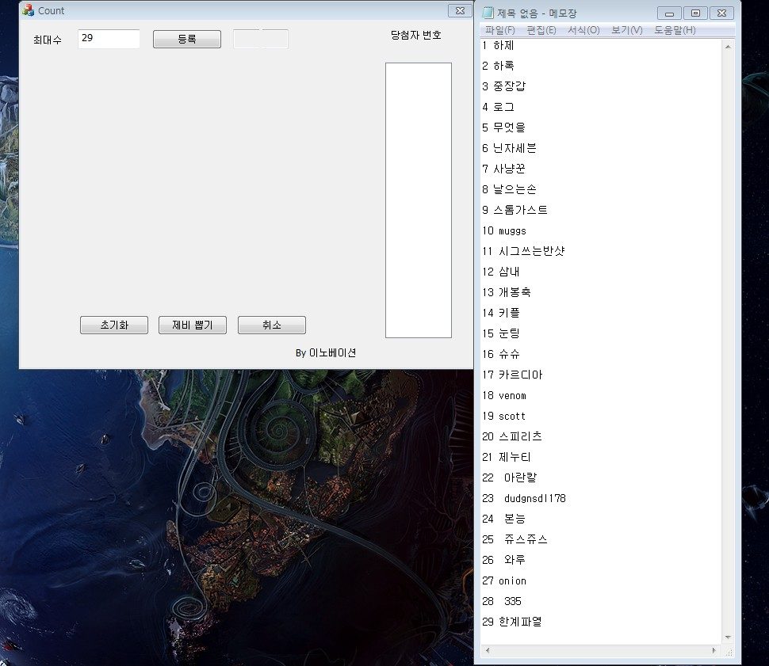Click the line '17 카르디아' in Notepad
This screenshot has width=769, height=666.
512,375
